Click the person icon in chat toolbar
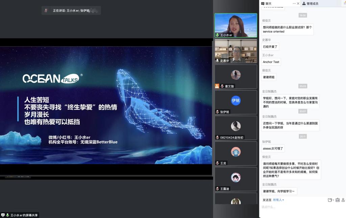This screenshot has height=218, width=346. [343, 200]
